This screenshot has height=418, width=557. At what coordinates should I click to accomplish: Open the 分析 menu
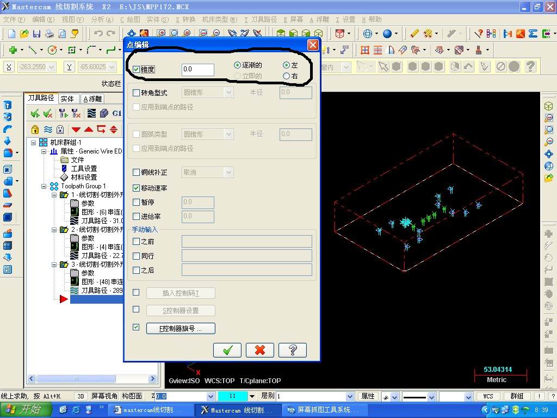[102, 20]
